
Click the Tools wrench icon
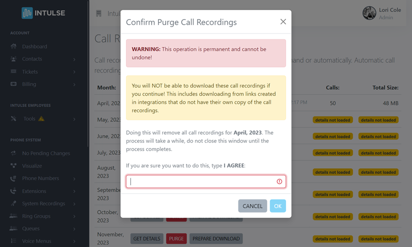(x=13, y=119)
